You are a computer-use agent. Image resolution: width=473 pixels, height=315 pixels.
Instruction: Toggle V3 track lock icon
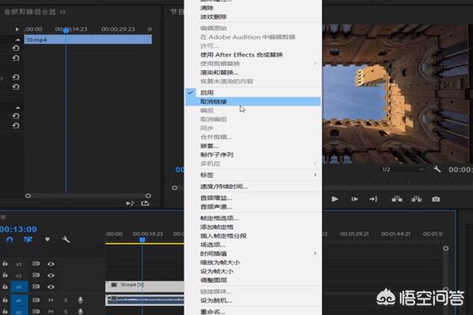[x=6, y=264]
